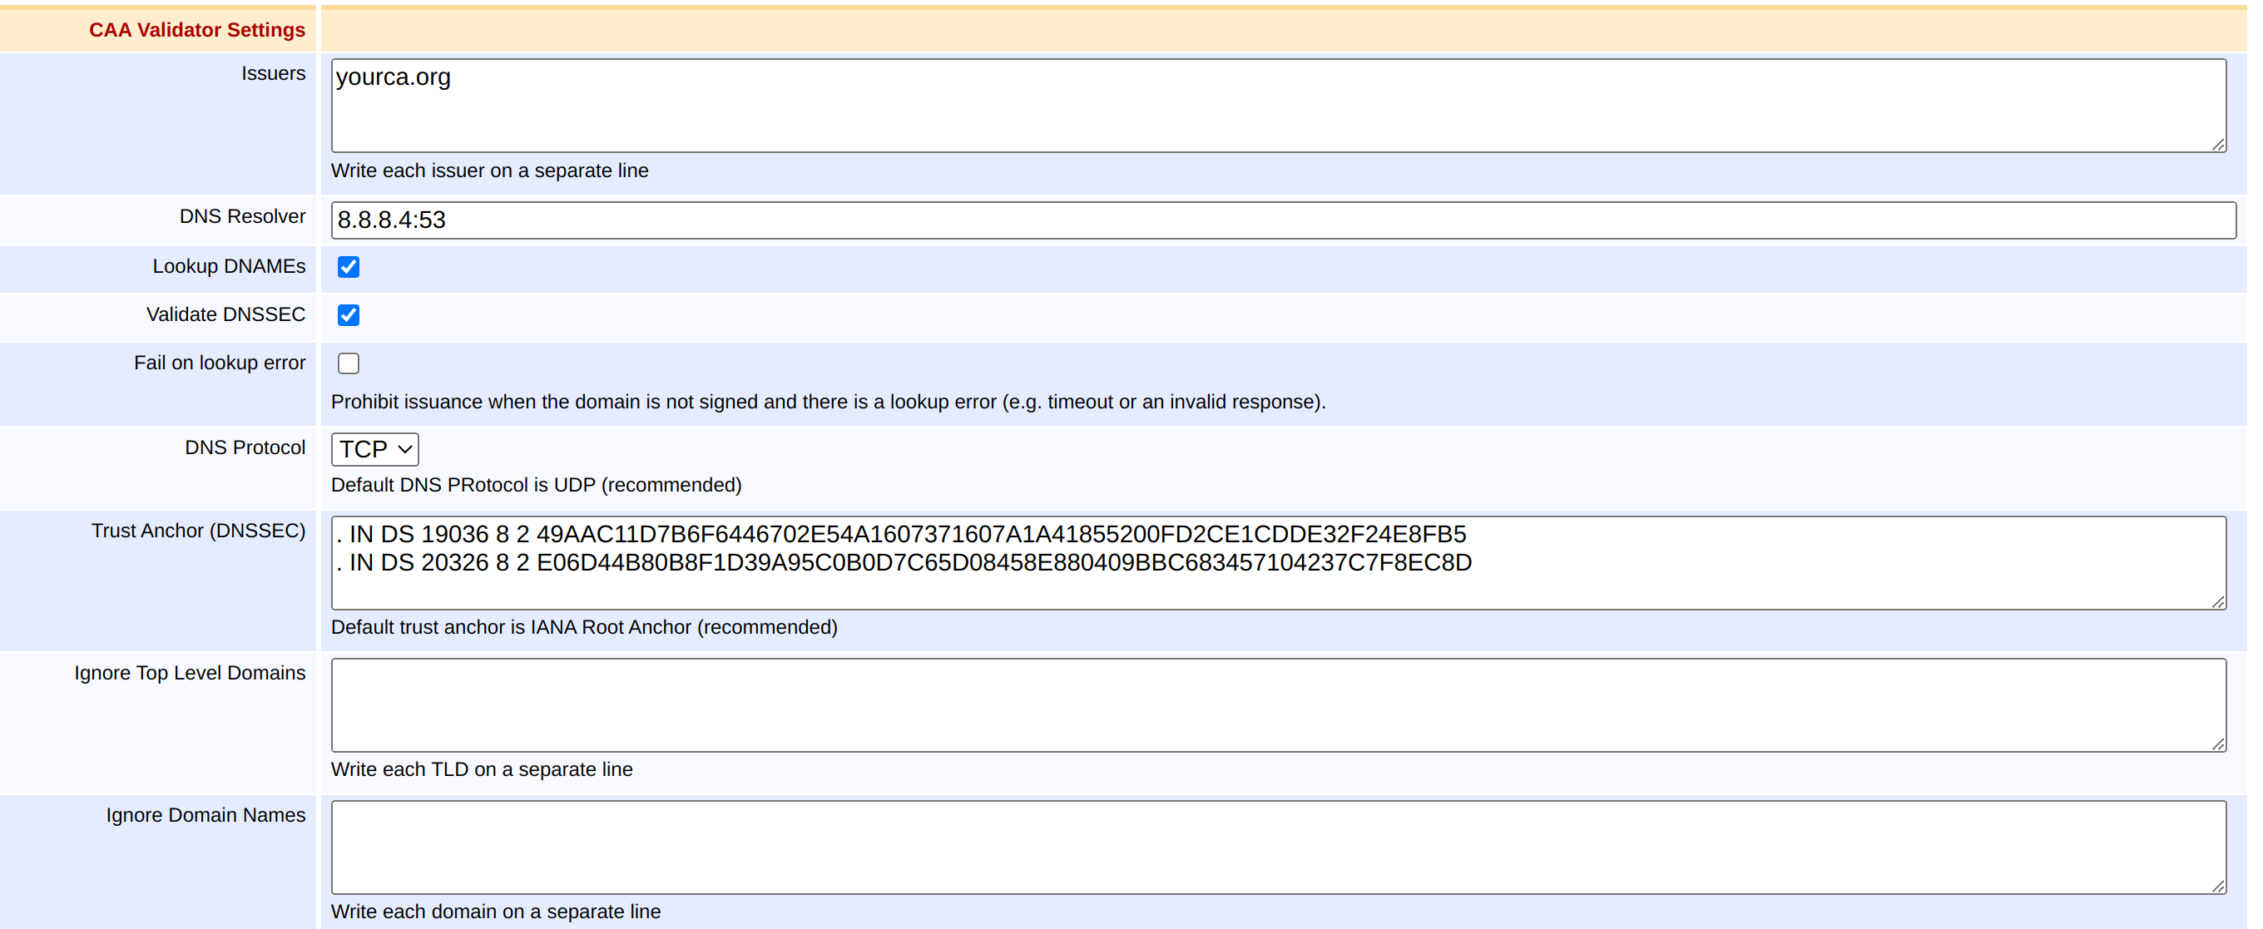The image size is (2263, 929).
Task: Click the Ignore Domain Names text area
Action: [x=1278, y=847]
